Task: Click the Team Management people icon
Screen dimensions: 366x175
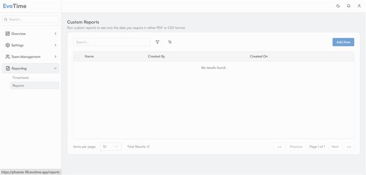Action: click(x=7, y=57)
